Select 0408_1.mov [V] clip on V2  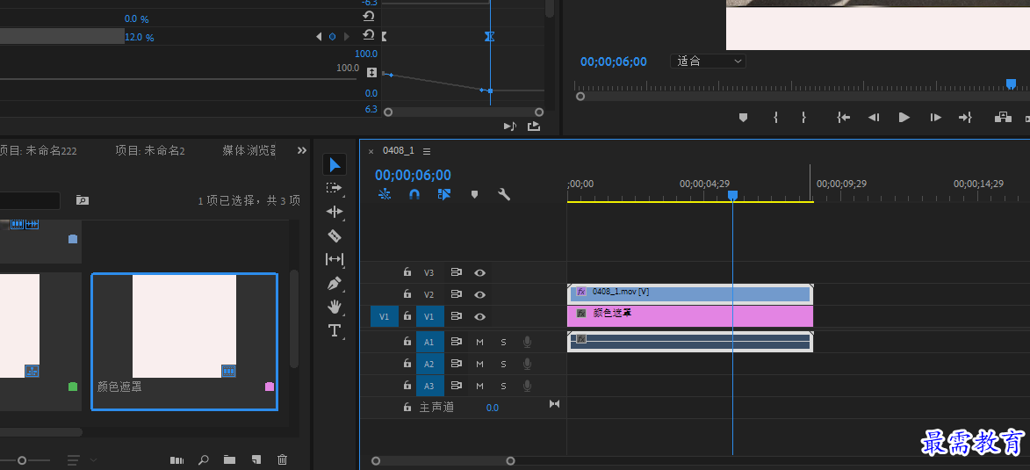tap(690, 294)
